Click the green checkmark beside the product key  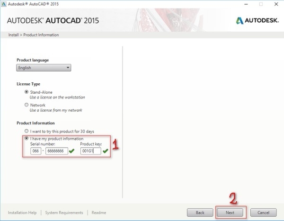click(105, 151)
